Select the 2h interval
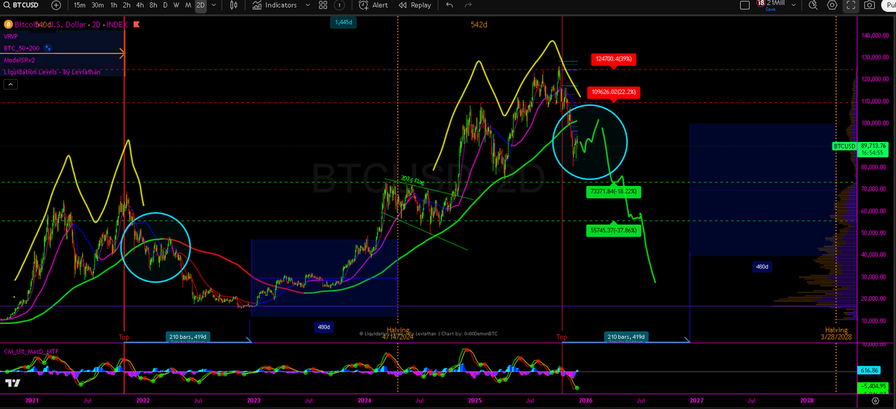The image size is (896, 409). click(126, 5)
